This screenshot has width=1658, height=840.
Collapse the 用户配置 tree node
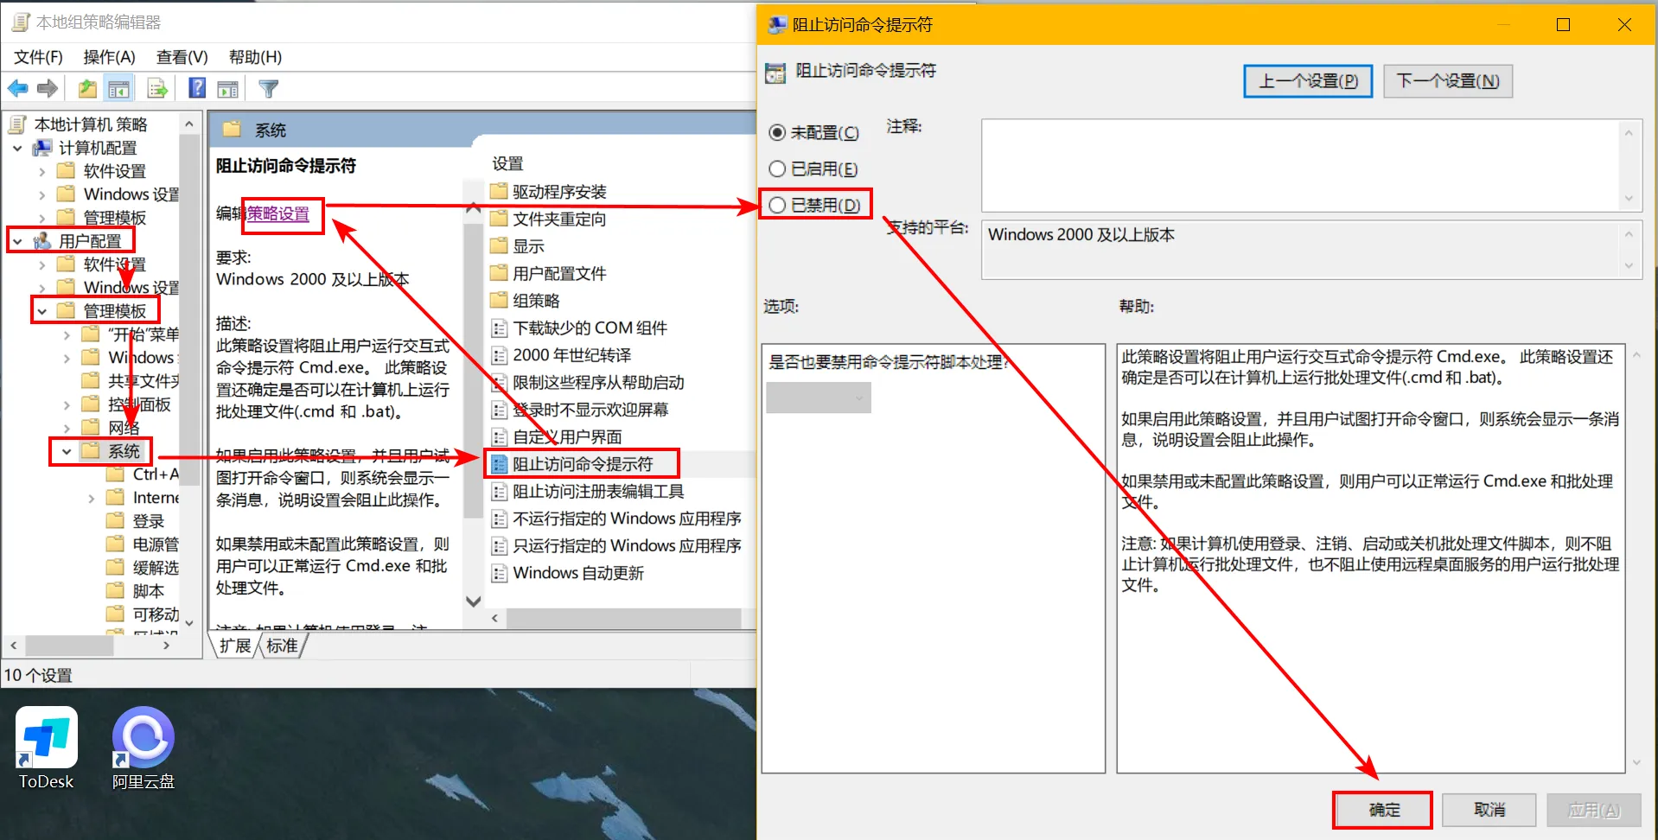[x=17, y=242]
